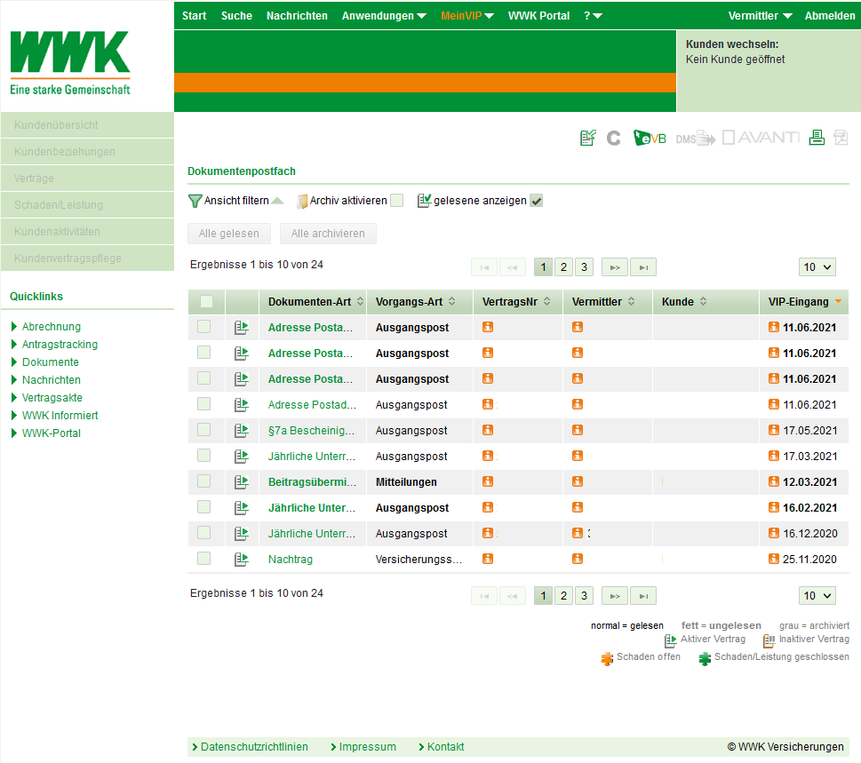
Task: Open the checklist edit icon in toolbar
Action: pos(587,138)
